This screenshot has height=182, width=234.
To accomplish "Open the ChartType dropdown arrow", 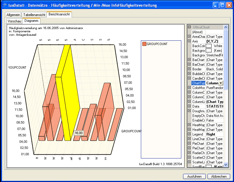I will [221, 83].
